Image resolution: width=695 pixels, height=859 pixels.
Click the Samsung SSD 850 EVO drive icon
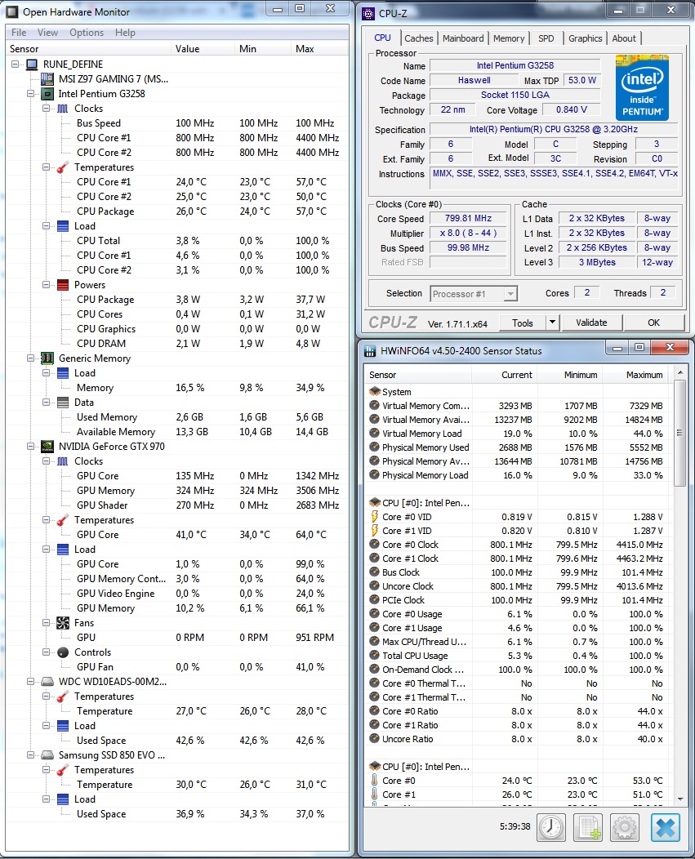point(47,755)
